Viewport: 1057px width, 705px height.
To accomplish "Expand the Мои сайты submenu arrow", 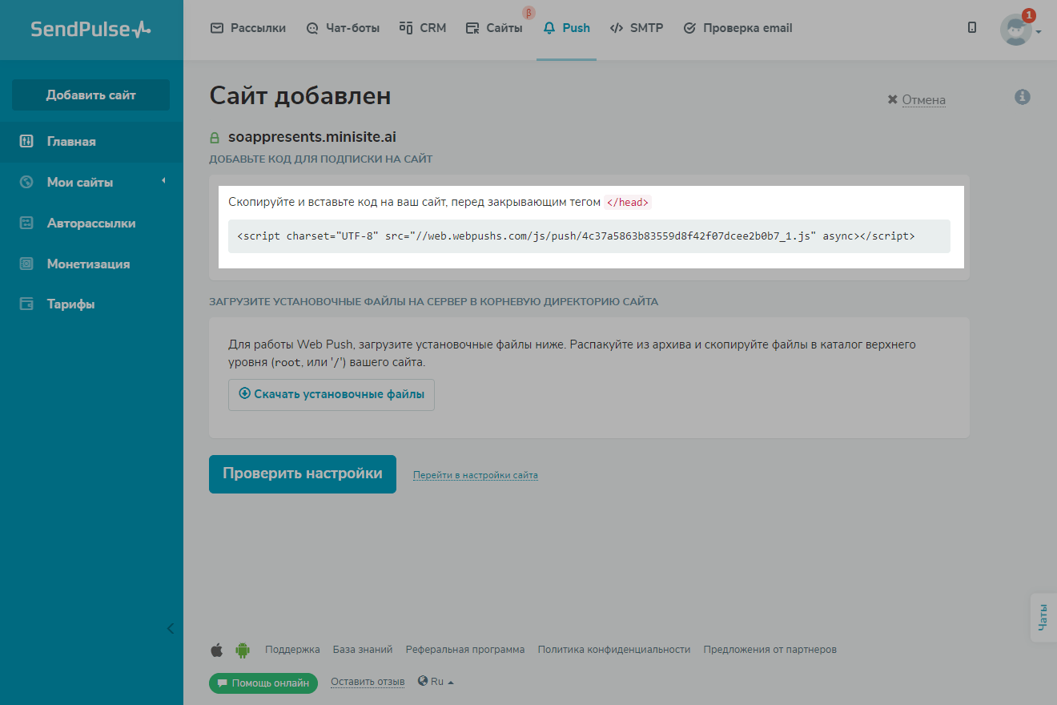I will [x=163, y=181].
